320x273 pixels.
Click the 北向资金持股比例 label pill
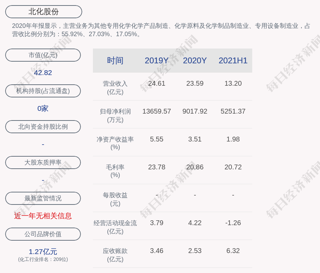43,127
